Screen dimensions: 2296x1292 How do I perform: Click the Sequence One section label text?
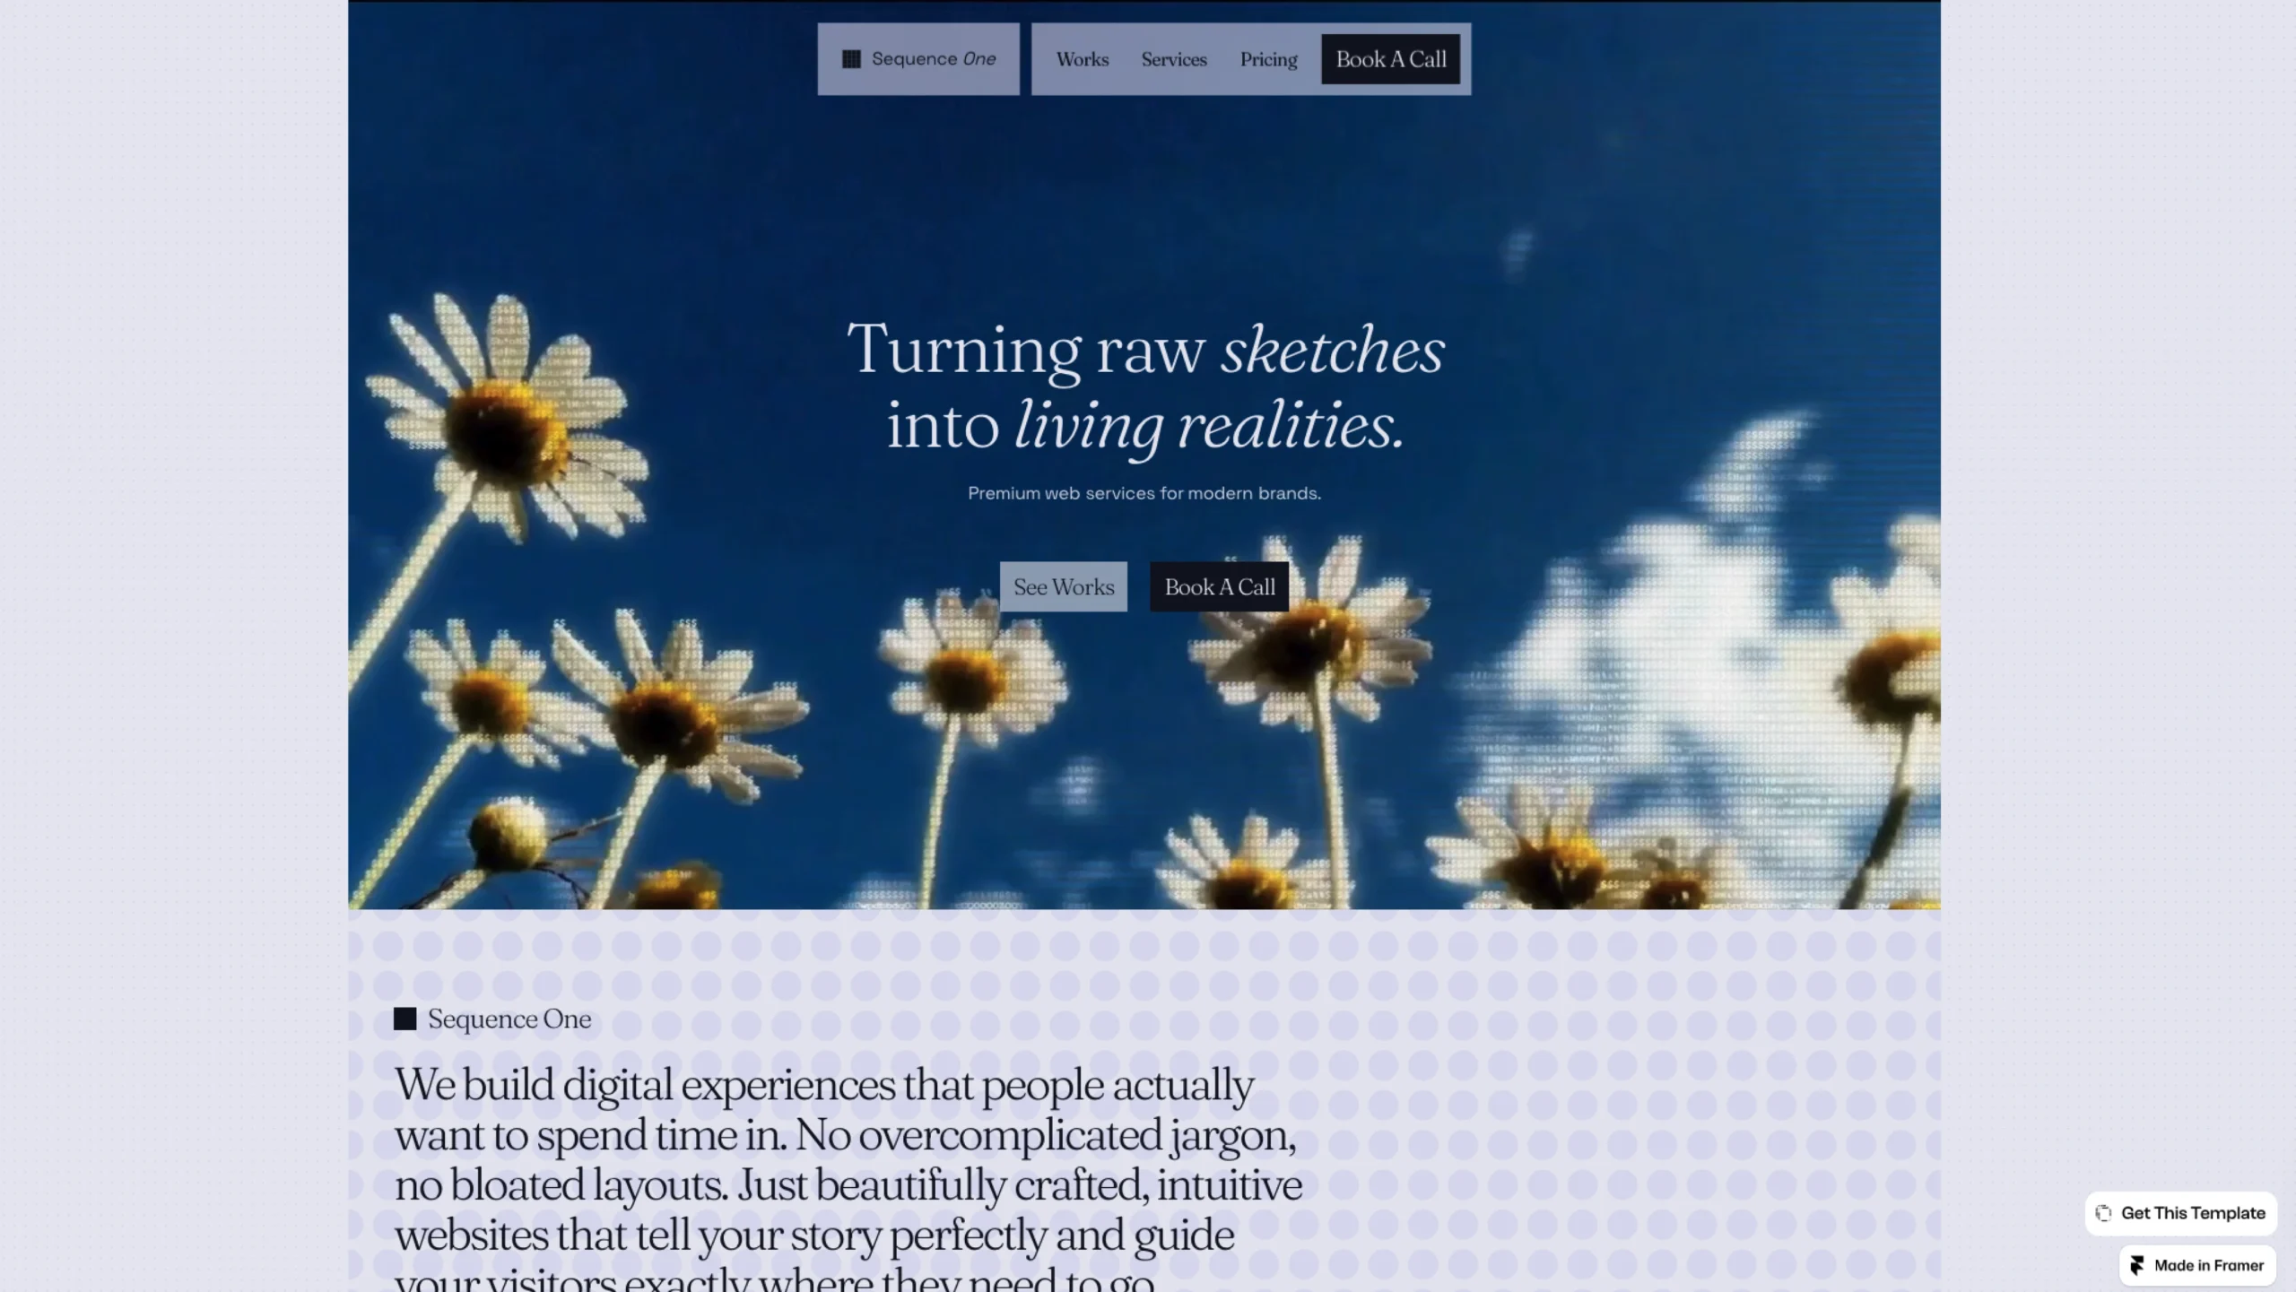click(509, 1019)
